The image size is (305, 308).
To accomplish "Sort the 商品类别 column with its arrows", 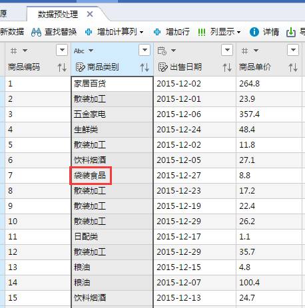I will (x=145, y=67).
